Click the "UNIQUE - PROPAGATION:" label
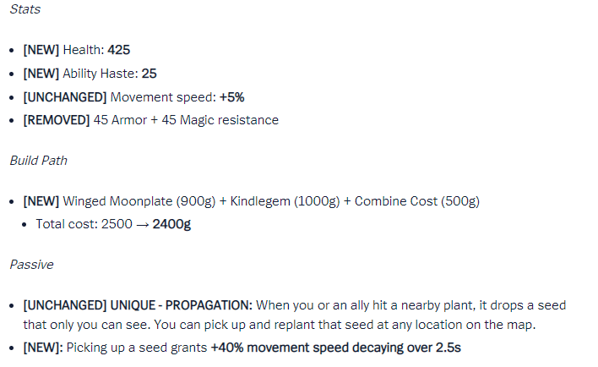 point(182,304)
